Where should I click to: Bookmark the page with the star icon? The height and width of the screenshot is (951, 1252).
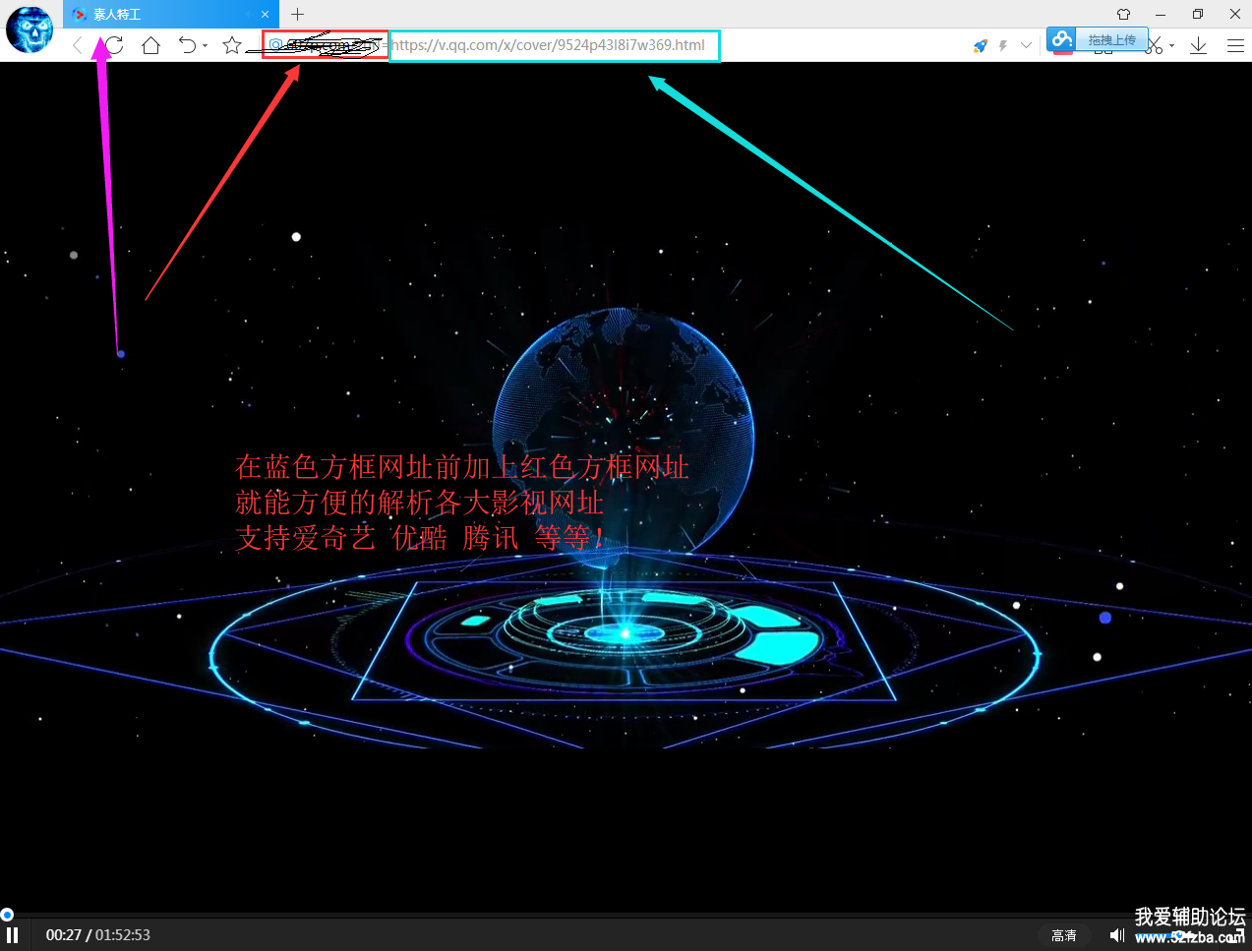coord(232,45)
